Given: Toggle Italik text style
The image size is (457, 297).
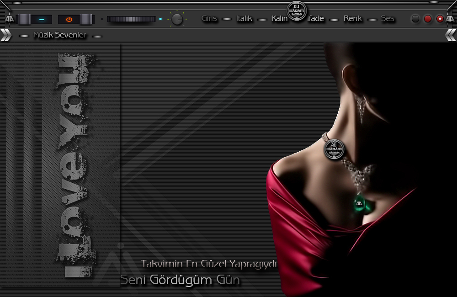Looking at the screenshot, I should [x=244, y=19].
